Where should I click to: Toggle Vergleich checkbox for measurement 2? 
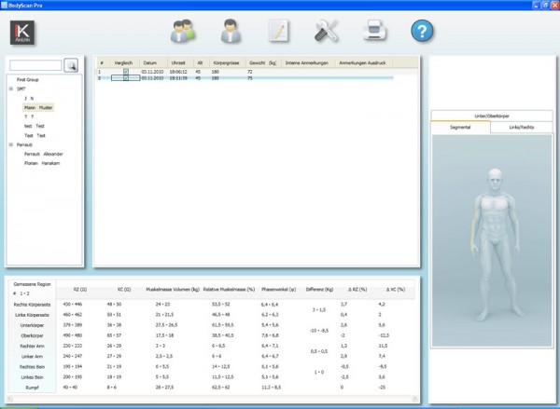125,78
